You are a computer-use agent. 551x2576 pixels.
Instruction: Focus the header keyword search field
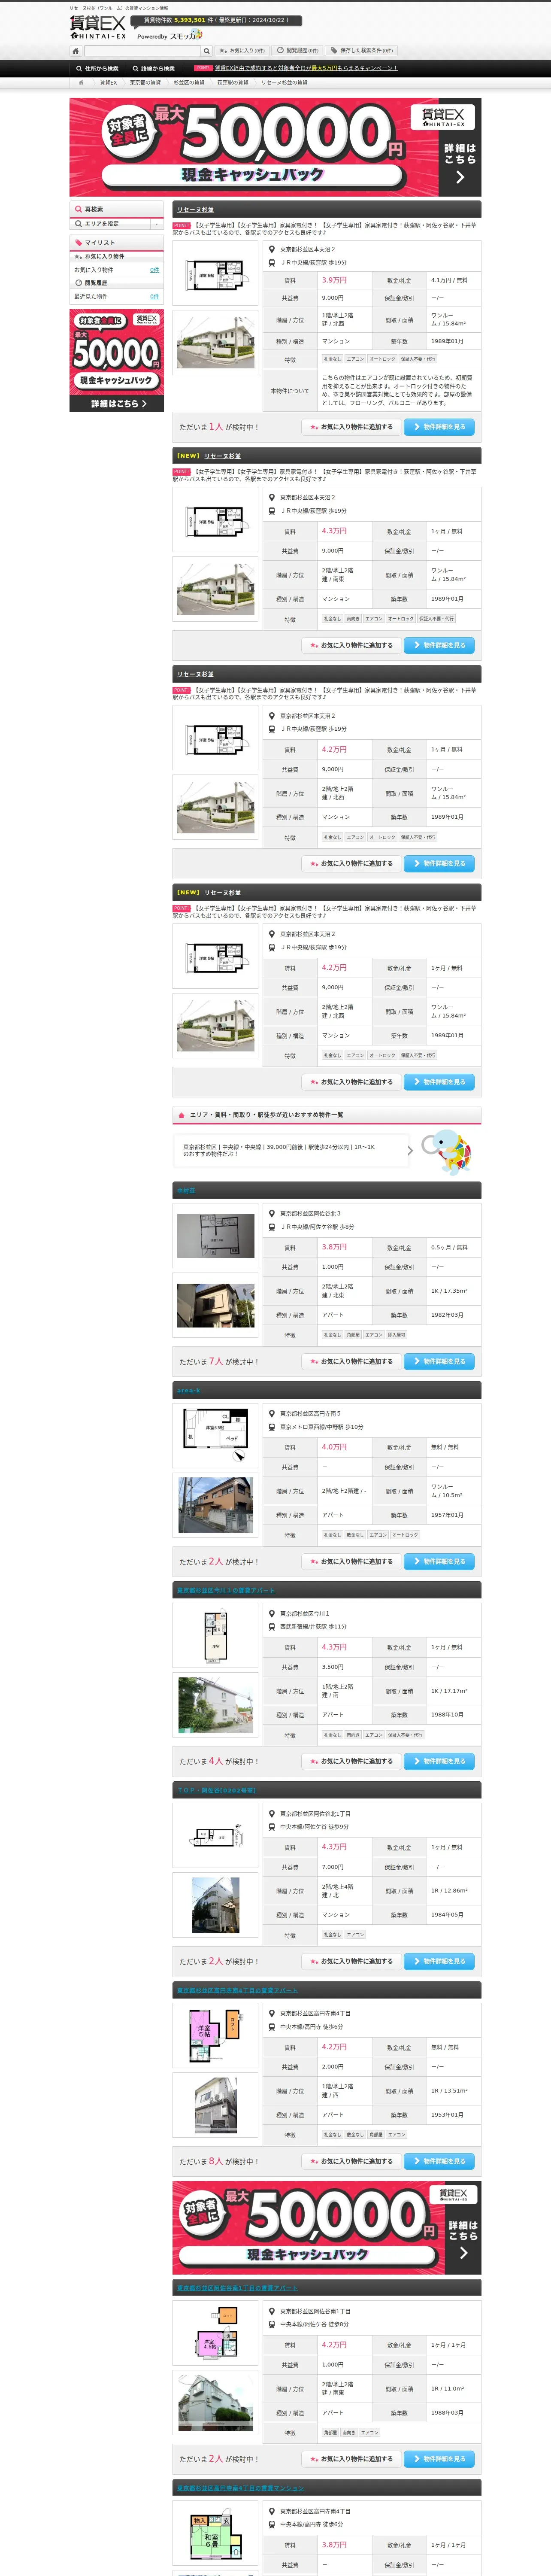click(x=142, y=51)
